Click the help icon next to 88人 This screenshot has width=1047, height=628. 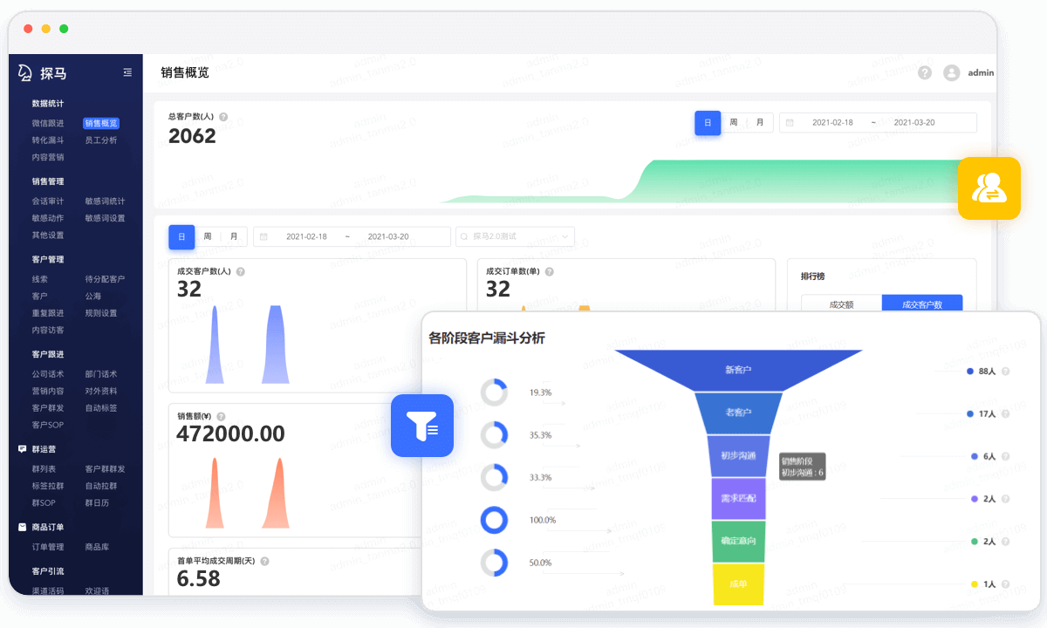1005,372
